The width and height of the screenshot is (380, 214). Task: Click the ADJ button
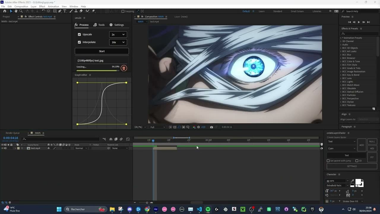point(372,148)
